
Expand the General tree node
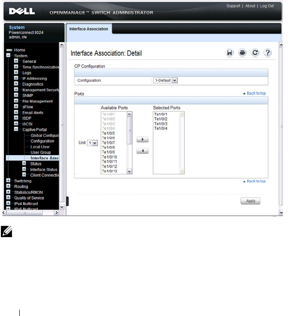tap(16, 61)
